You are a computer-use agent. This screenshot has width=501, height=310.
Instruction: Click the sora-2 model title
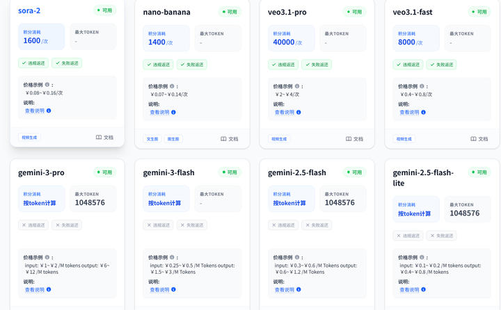pos(29,11)
